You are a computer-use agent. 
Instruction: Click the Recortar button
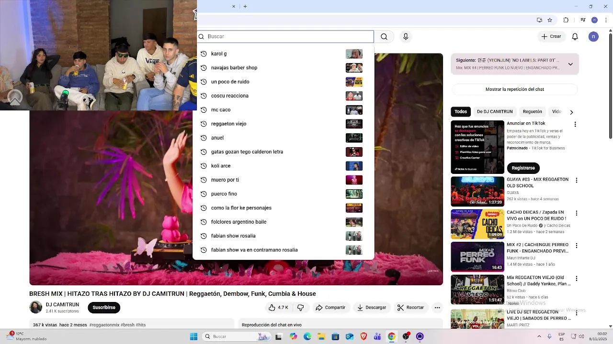tap(411, 308)
